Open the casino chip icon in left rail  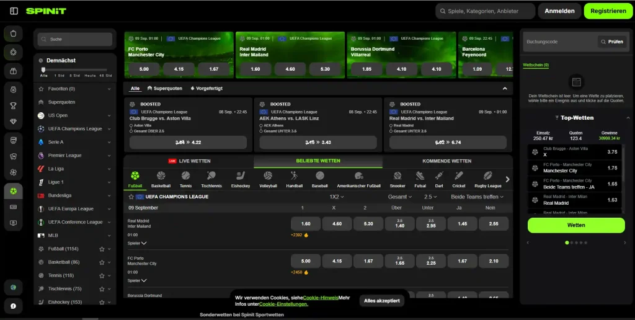pyautogui.click(x=14, y=52)
